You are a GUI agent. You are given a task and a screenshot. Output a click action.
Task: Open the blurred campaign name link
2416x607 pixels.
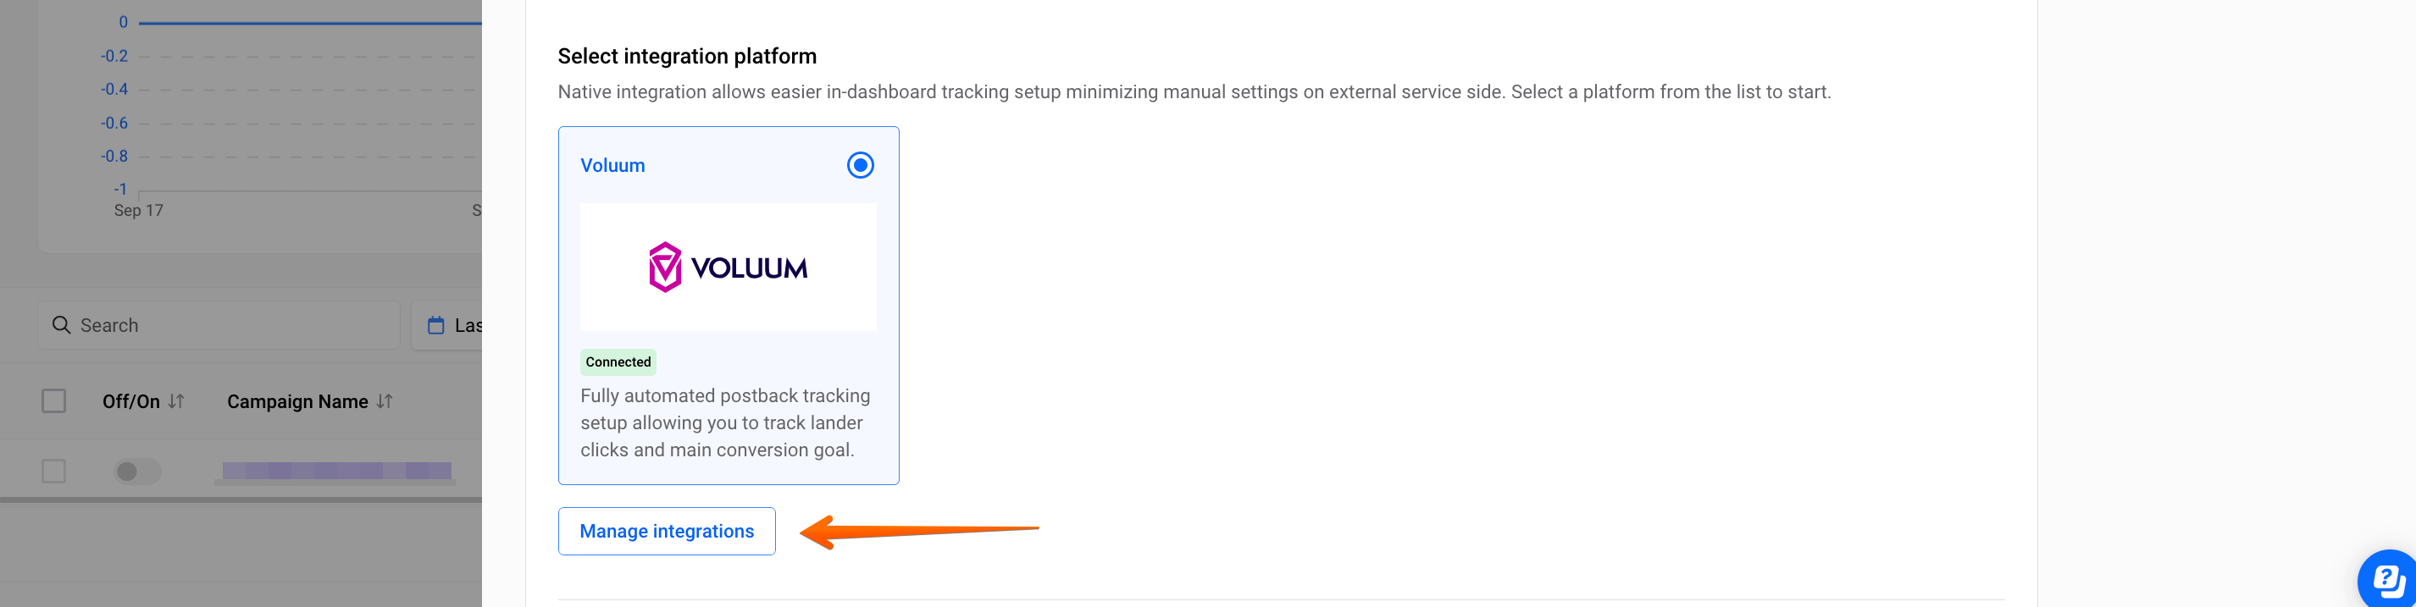[335, 470]
